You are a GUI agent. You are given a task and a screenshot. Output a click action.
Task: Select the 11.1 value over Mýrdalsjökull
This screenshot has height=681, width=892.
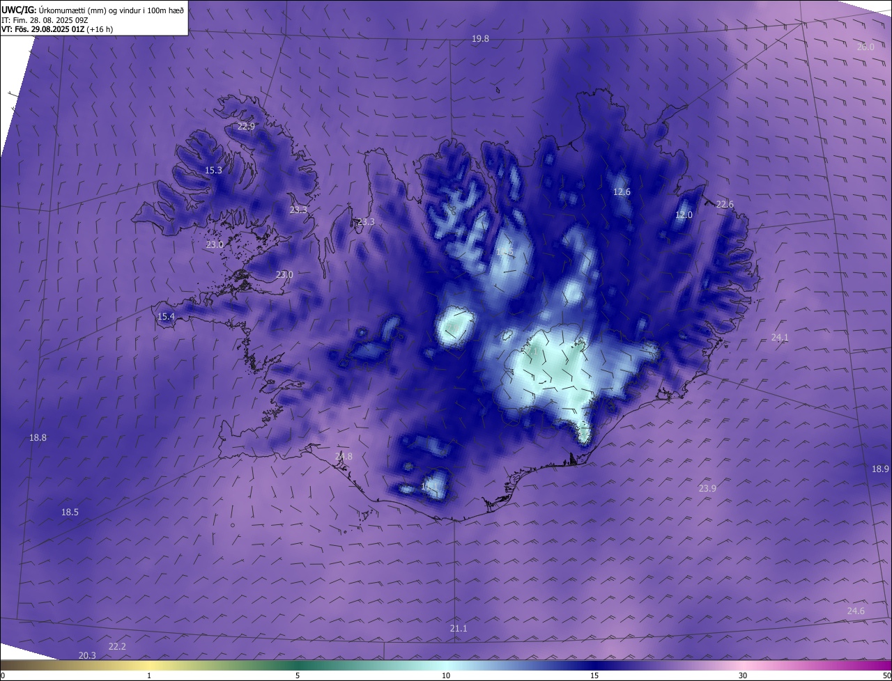(x=430, y=486)
